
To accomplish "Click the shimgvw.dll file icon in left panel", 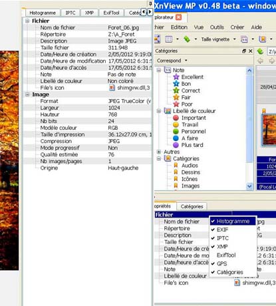I will 112,88.
